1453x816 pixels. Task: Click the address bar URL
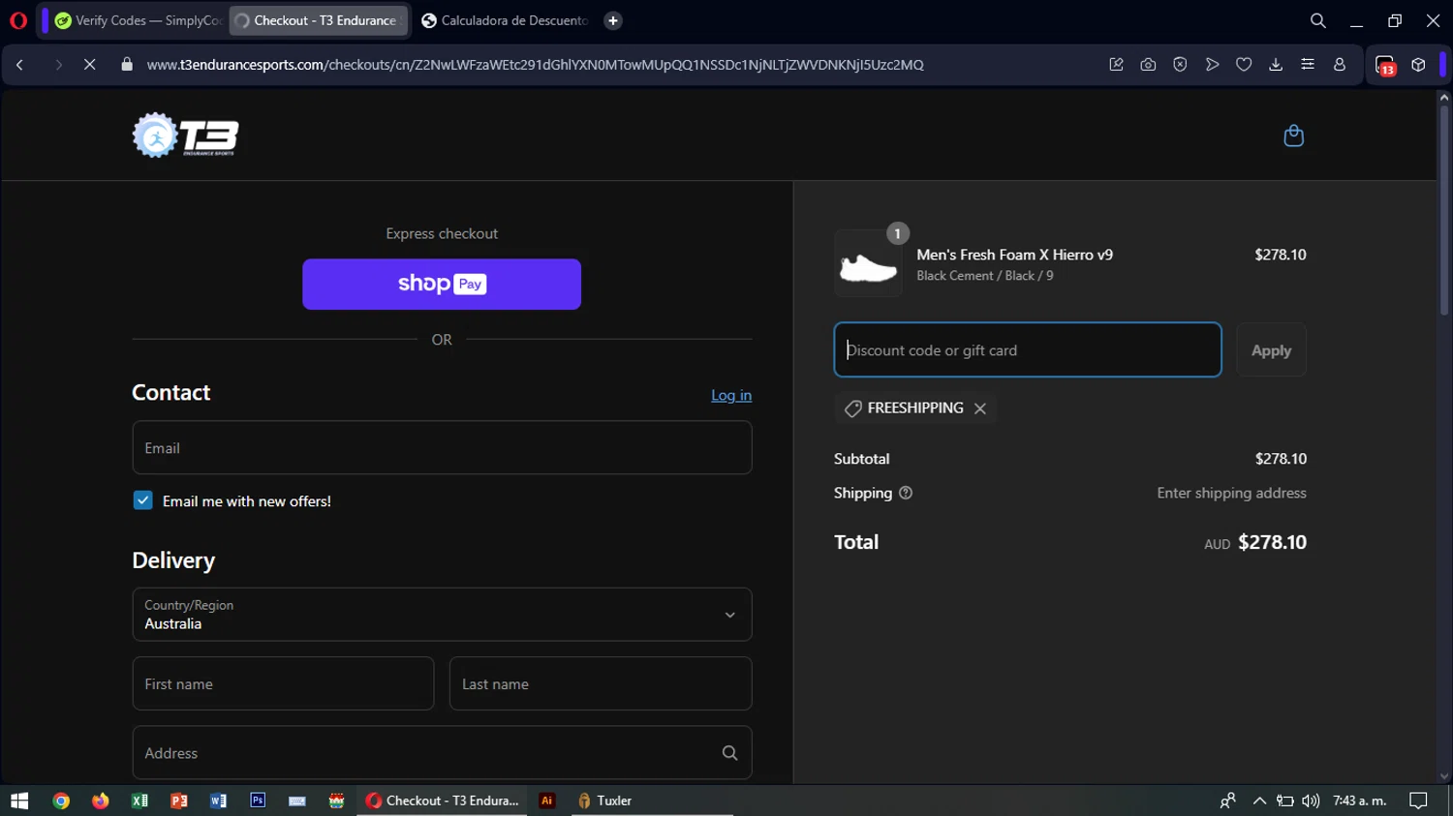pos(535,65)
